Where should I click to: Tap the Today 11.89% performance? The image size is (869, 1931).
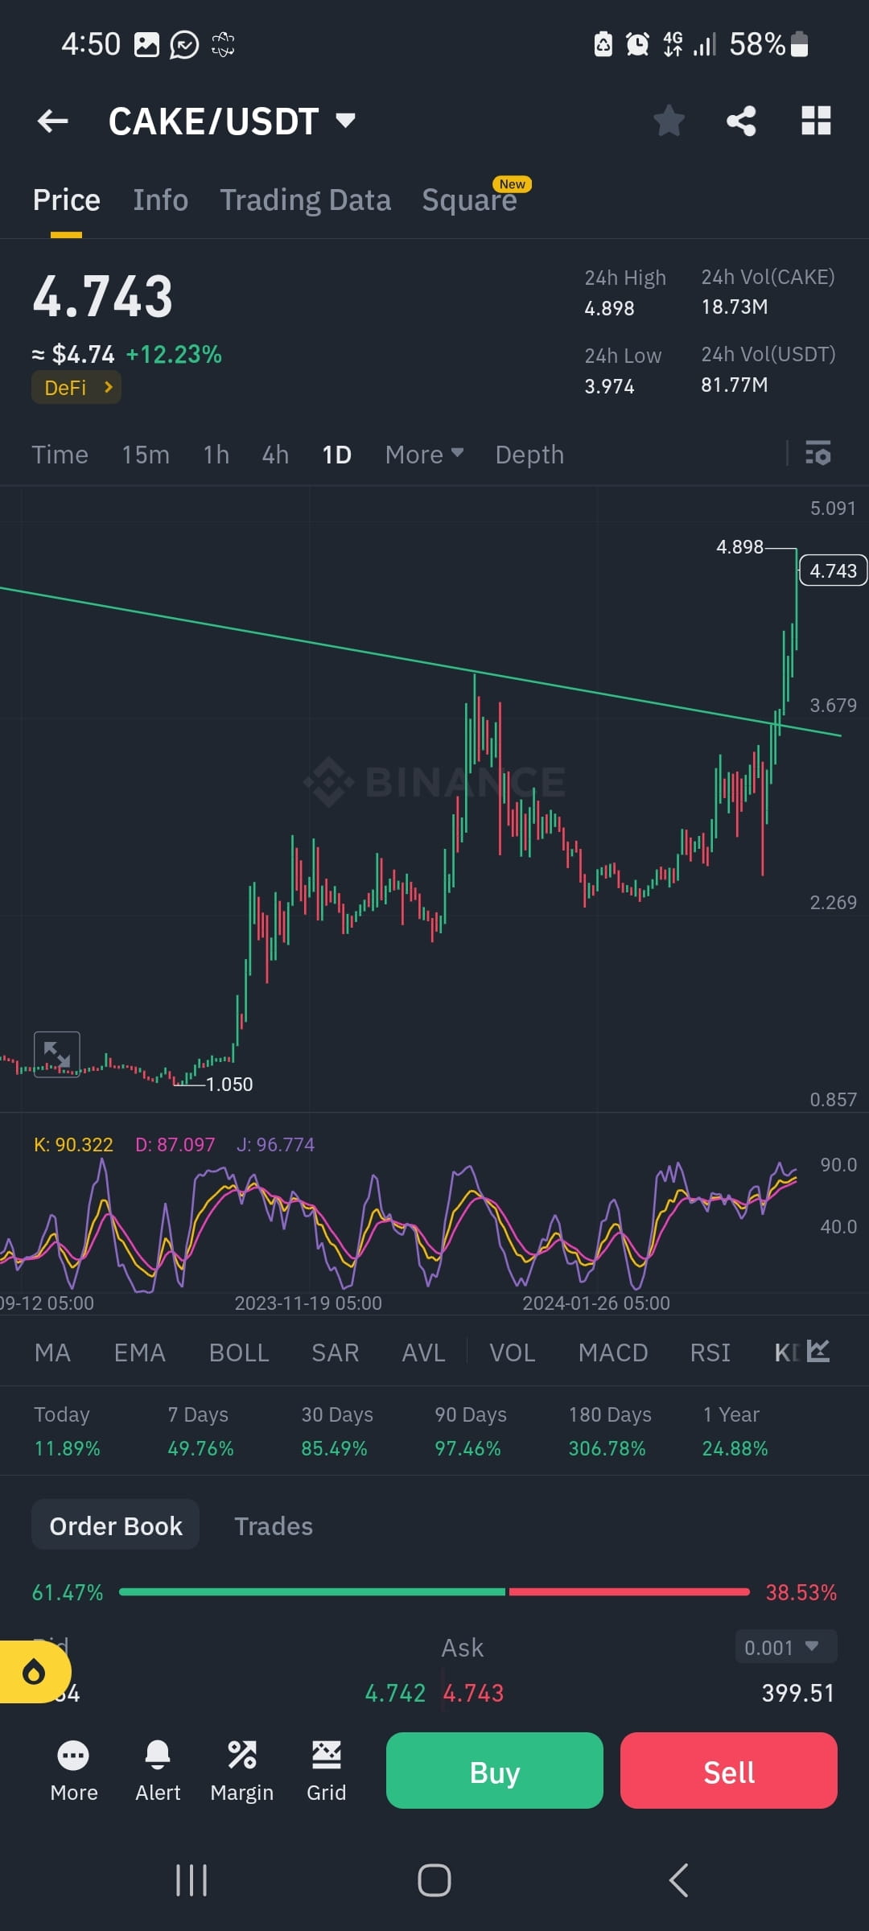coord(67,1431)
